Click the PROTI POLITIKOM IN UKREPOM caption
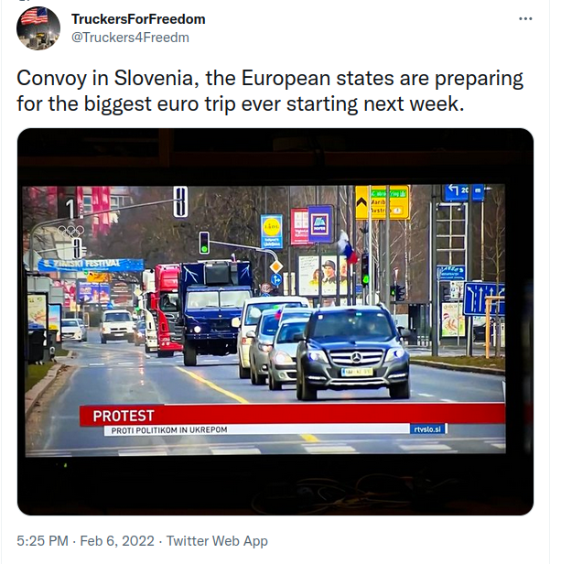561x564 pixels. point(169,430)
